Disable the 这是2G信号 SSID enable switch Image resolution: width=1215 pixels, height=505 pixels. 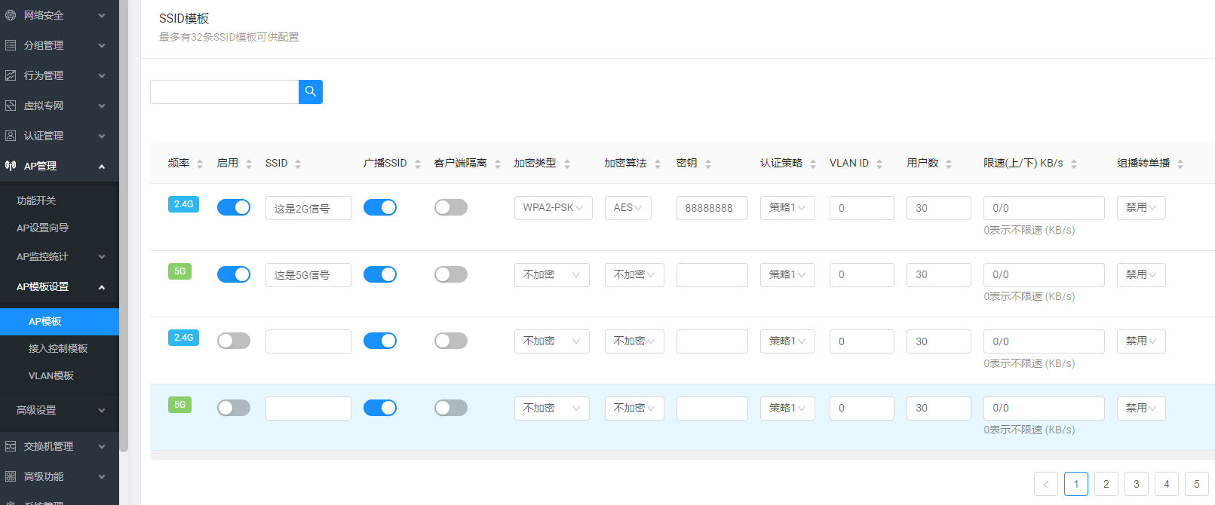[234, 207]
